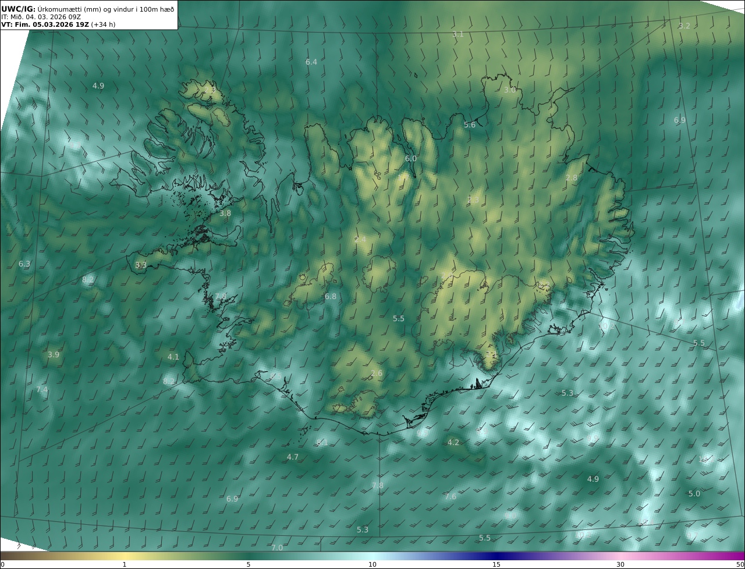Select the 2.6 value label
745x569 pixels.
click(377, 374)
